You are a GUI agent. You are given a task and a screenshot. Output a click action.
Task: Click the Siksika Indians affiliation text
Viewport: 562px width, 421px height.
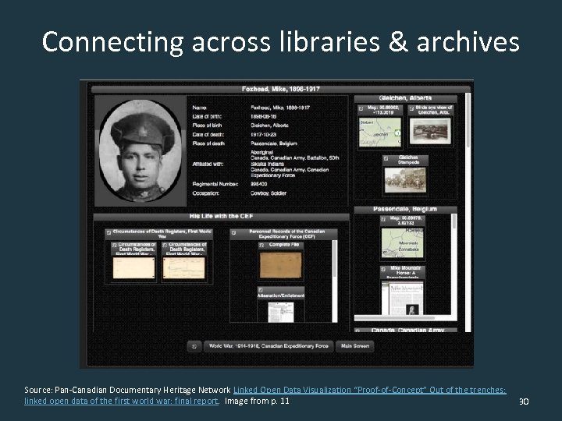pyautogui.click(x=268, y=164)
